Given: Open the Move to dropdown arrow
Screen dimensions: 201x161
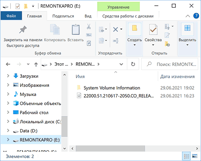Looking at the screenshot, I should pos(106,29).
